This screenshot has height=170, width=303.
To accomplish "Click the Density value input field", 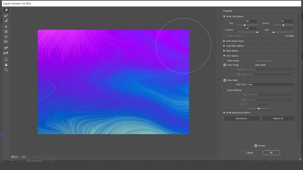I will (x=286, y=21).
